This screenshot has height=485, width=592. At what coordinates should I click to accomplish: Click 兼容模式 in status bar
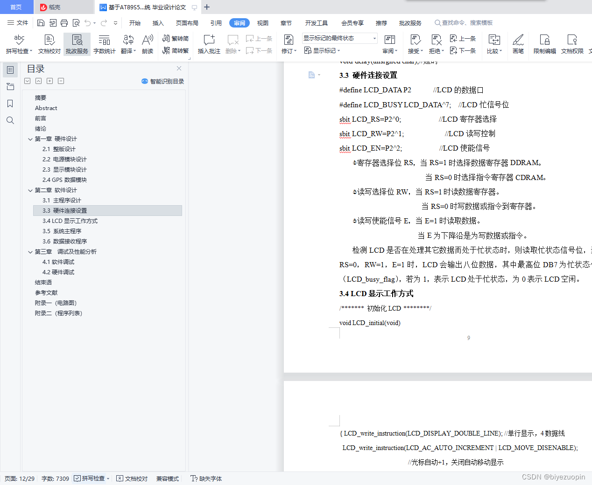pos(168,478)
